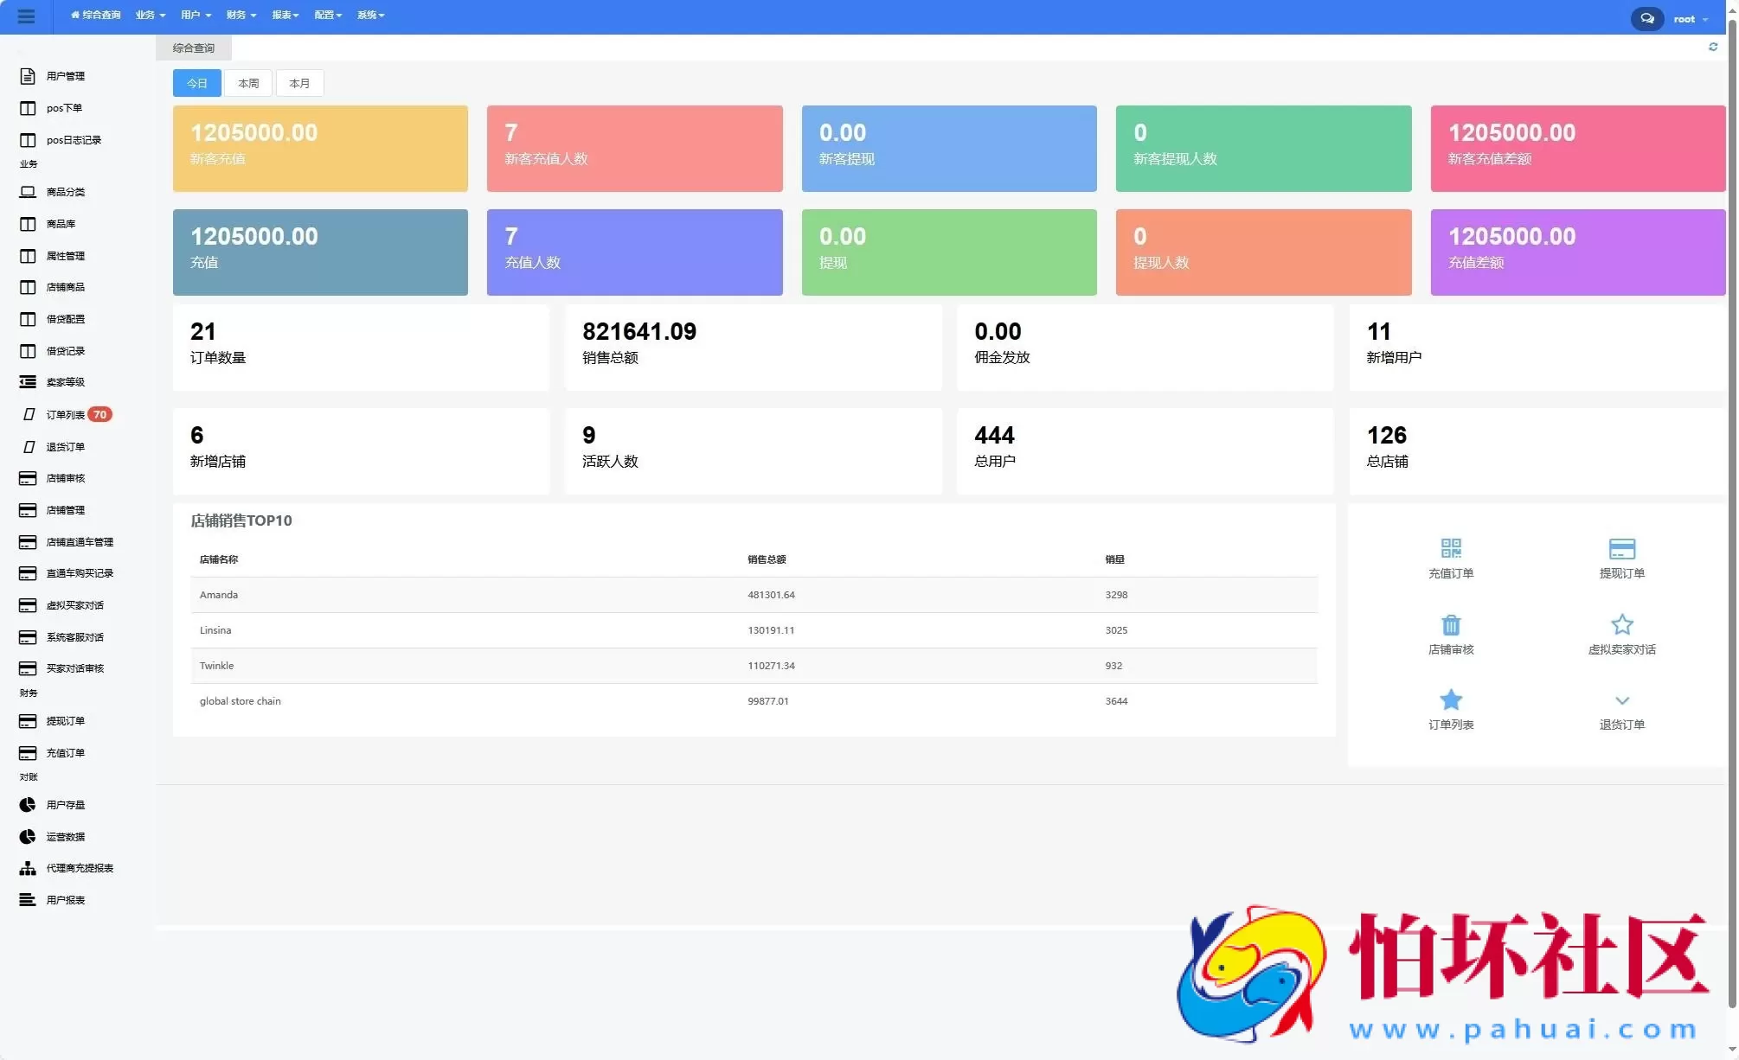Expand the root account dropdown

[1690, 18]
